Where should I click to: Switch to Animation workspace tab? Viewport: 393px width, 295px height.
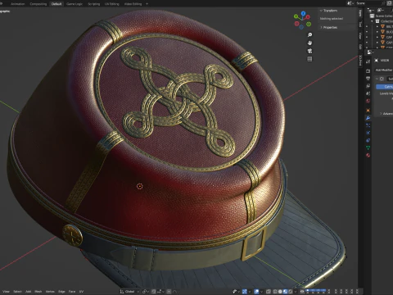point(18,4)
